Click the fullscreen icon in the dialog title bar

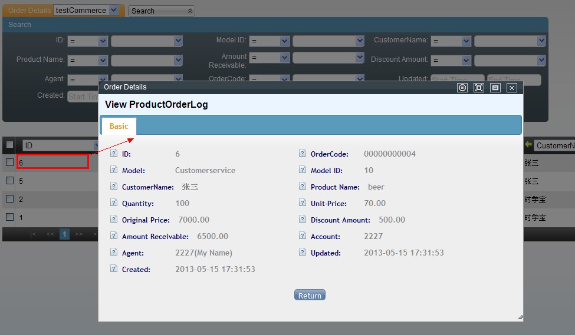(x=479, y=88)
